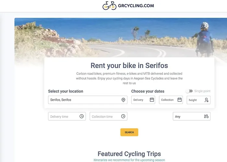
Task: Open the Delivery time selector
Action: click(63, 116)
